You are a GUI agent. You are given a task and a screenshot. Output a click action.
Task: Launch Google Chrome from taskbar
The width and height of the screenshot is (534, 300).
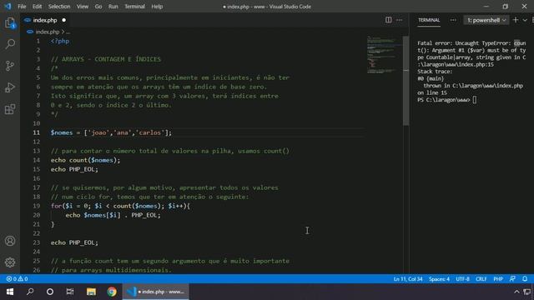tap(112, 292)
